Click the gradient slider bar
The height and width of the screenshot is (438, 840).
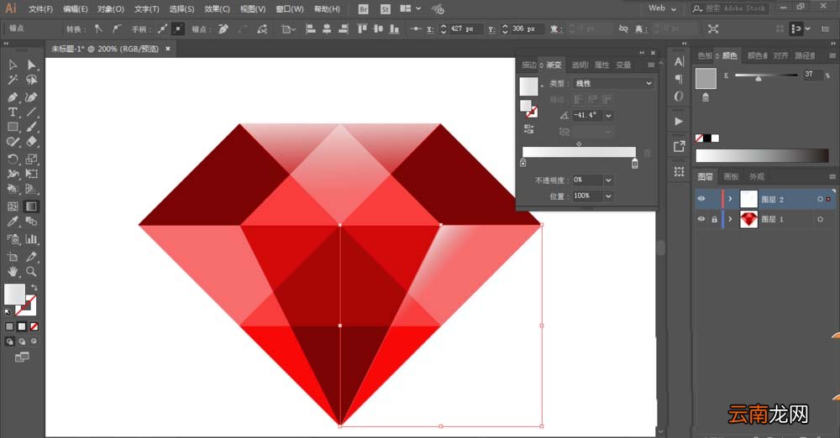579,152
